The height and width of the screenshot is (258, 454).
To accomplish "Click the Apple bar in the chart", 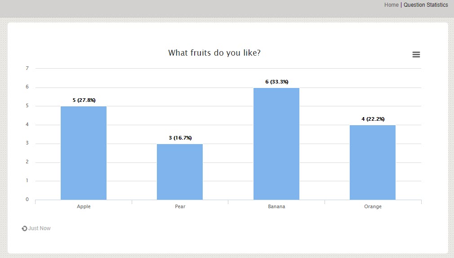I will (x=84, y=153).
